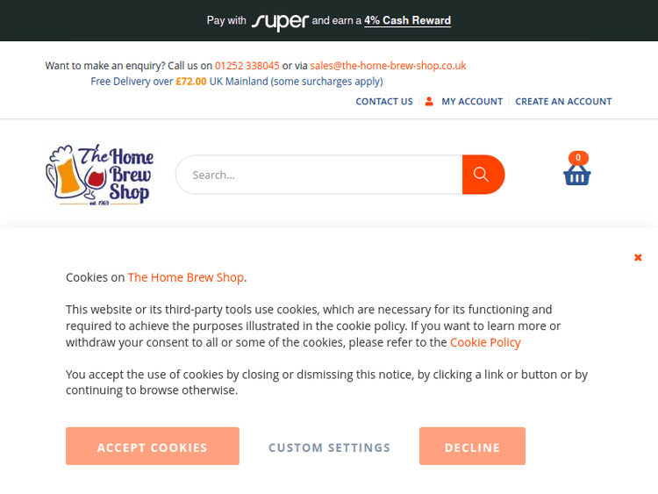Open the Cookie Policy link
This screenshot has width=658, height=494.
click(x=485, y=342)
